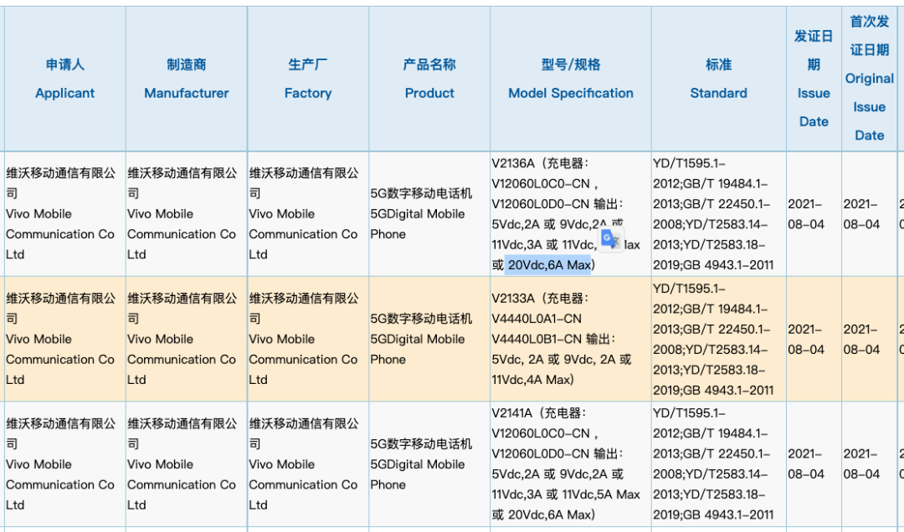Screen dimensions: 904x532
Task: Click the 5G Digital Mobile Phone cell in the V2133A row
Action: point(429,339)
